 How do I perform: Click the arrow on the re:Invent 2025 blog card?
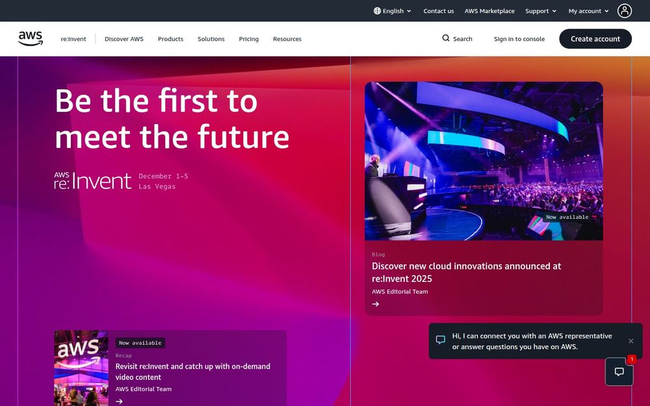click(376, 304)
